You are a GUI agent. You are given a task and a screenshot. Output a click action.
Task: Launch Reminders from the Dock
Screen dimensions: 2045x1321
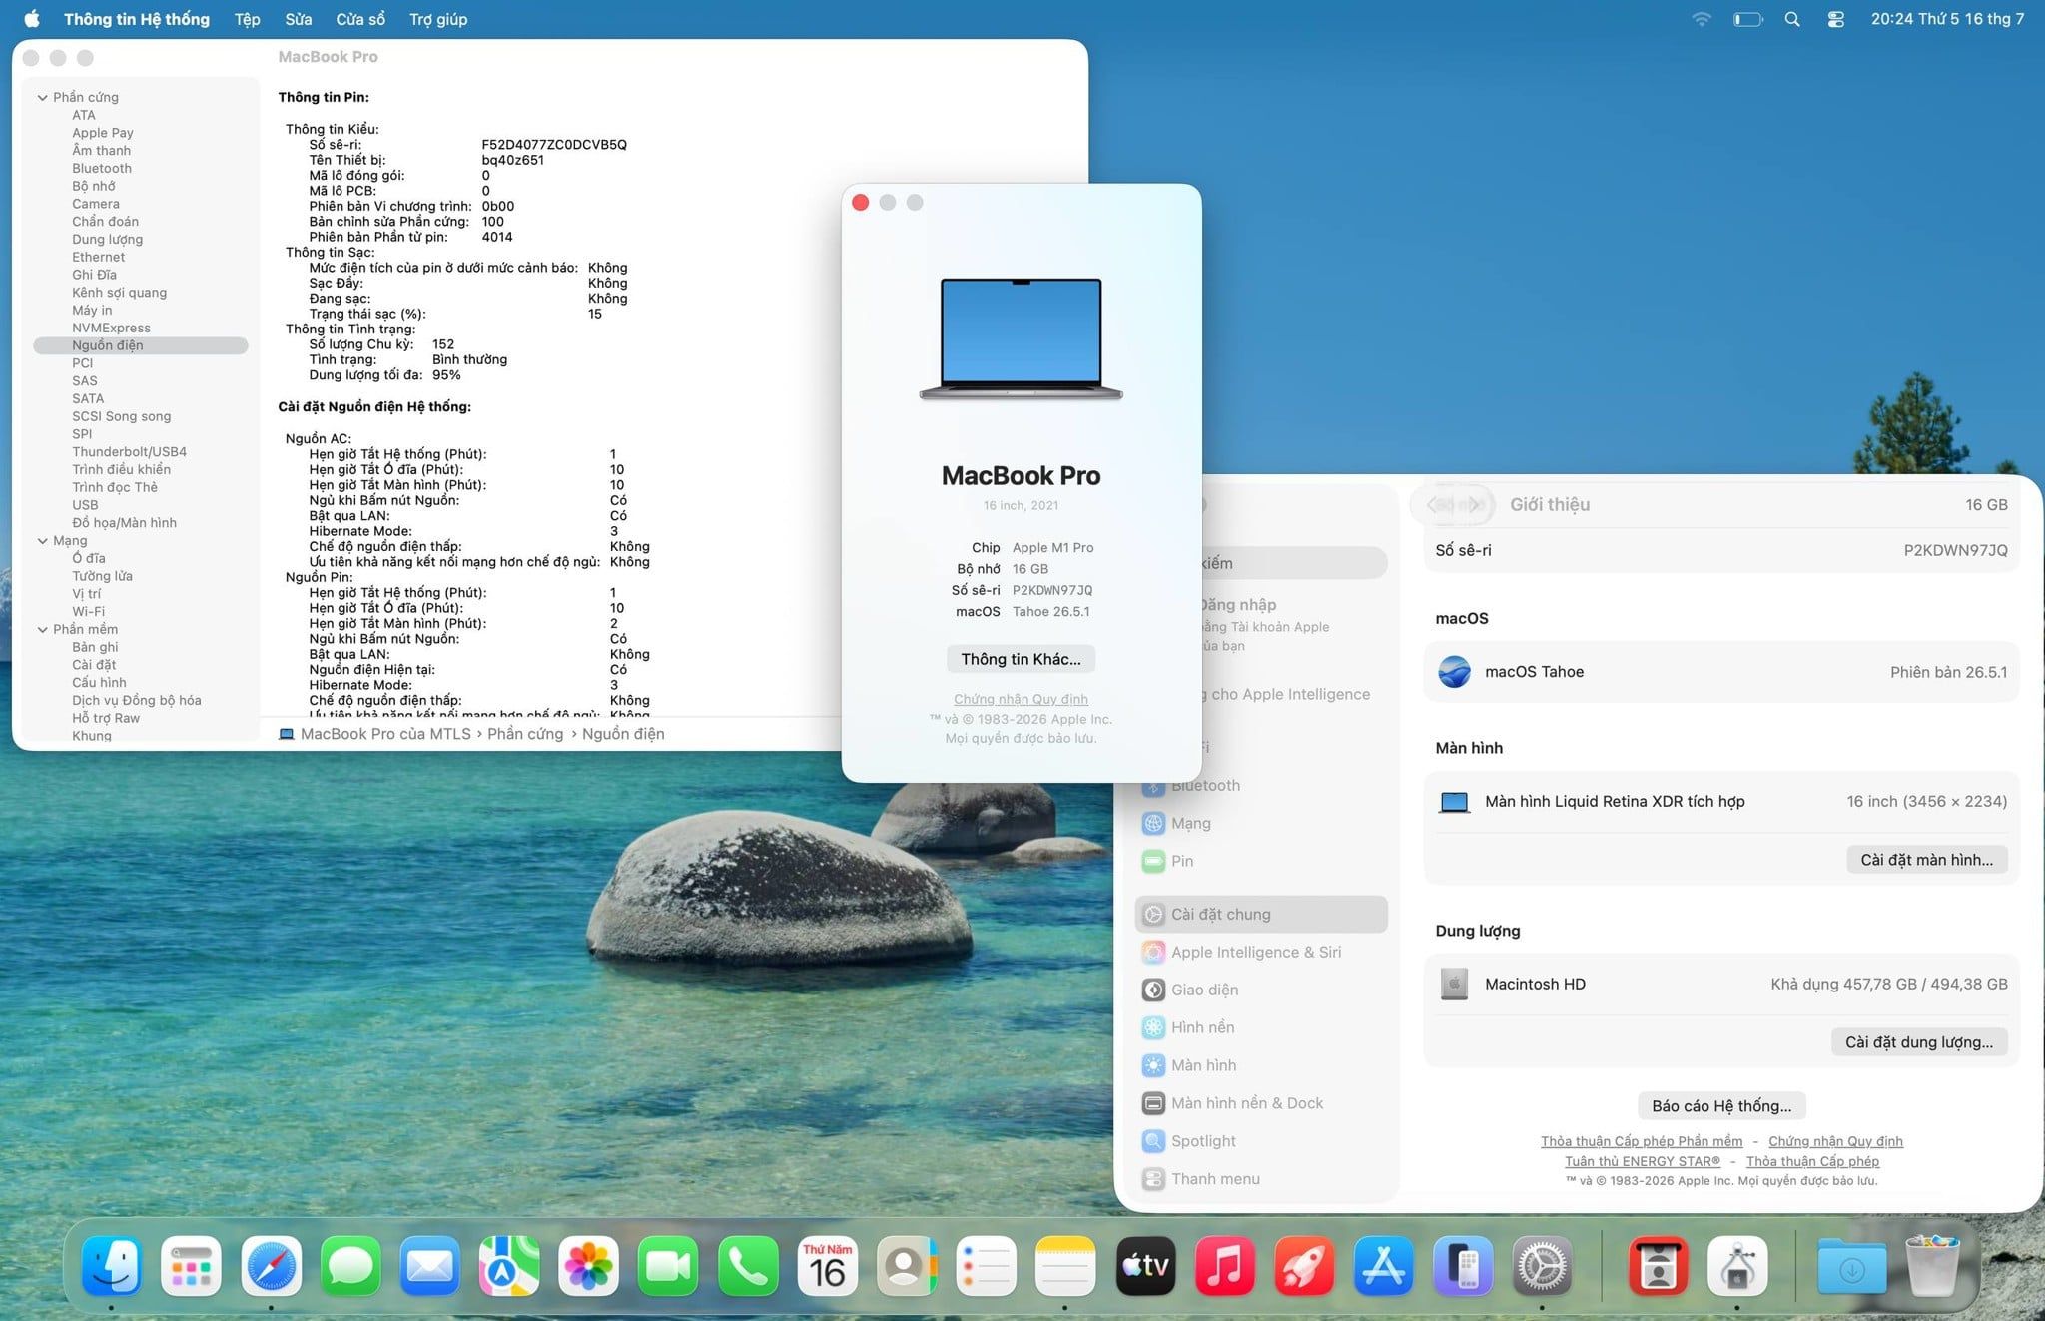tap(986, 1266)
